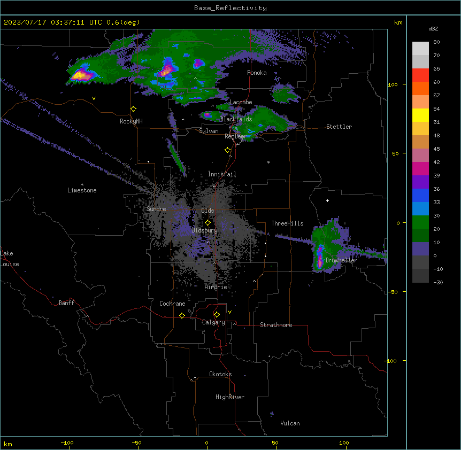This screenshot has height=450, width=461.
Task: Click the yellow storm core in northwest cell
Action: [80, 75]
